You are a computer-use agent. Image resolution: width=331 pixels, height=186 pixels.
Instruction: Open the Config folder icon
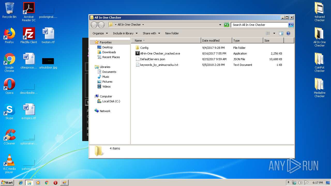[x=137, y=48]
